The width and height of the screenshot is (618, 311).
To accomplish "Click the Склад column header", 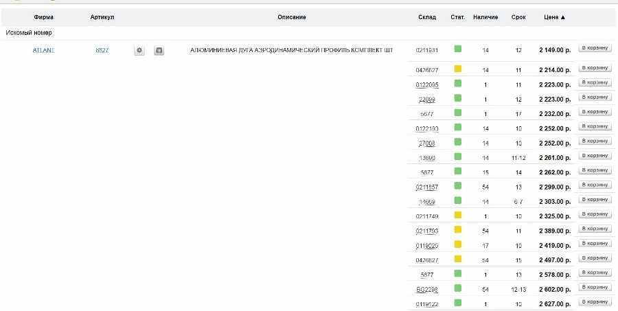I will point(427,17).
